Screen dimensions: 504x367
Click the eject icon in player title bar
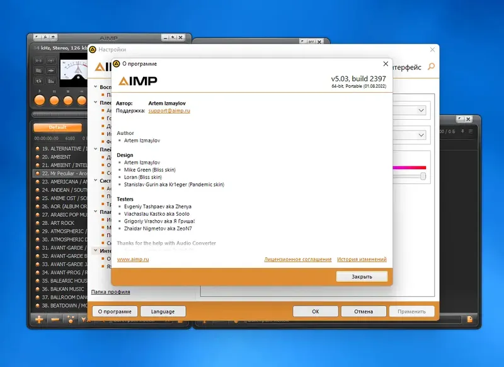click(53, 37)
